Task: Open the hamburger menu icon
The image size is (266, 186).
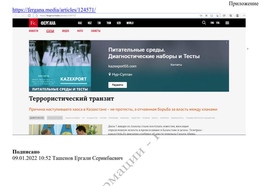Action: 227,23
